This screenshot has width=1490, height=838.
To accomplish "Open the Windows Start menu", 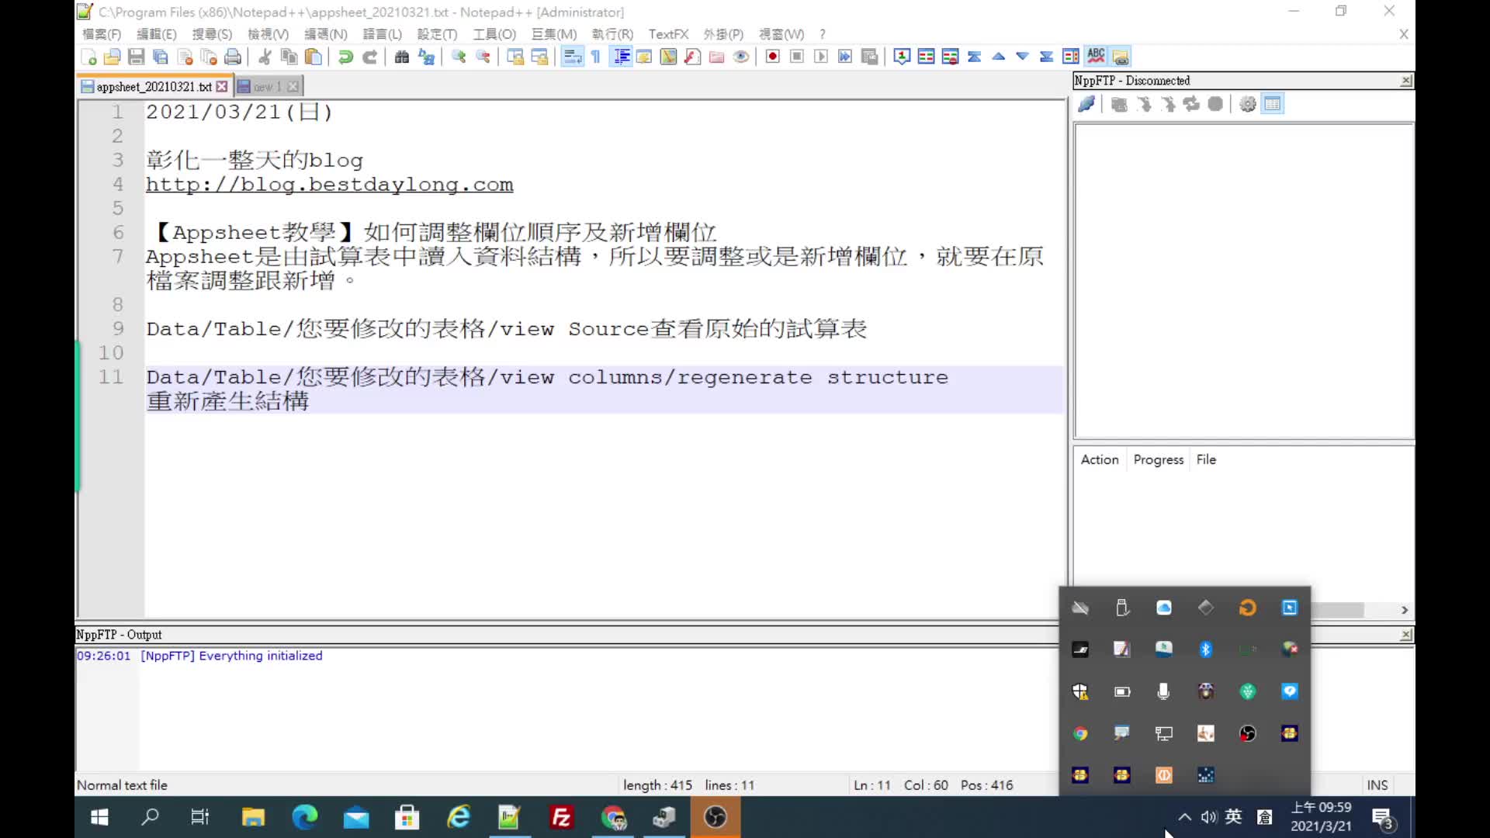I will [x=99, y=817].
